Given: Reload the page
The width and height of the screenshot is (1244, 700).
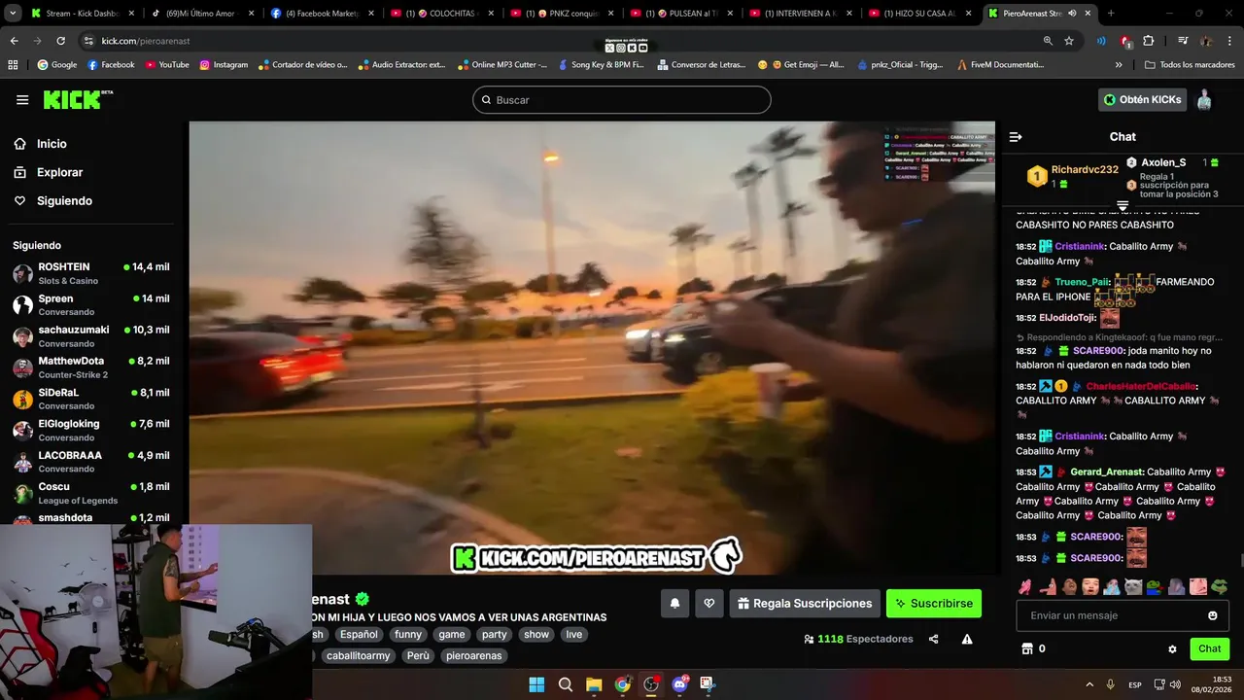Looking at the screenshot, I should click(x=60, y=41).
